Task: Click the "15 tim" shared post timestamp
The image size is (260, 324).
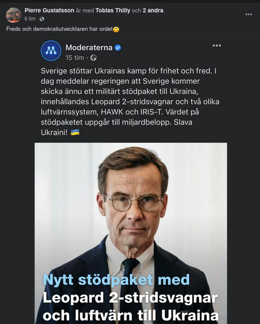Action: (74, 57)
